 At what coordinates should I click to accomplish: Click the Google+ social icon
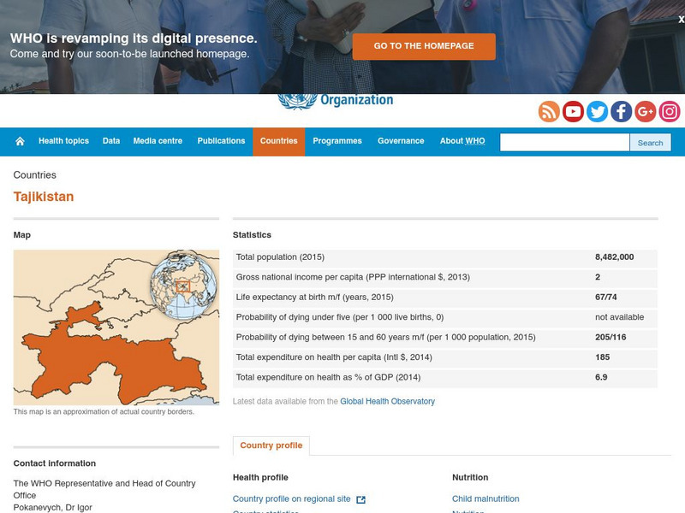[x=645, y=110]
